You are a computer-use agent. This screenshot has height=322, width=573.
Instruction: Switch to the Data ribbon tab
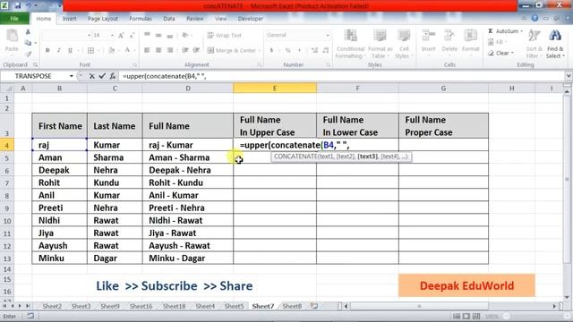[169, 19]
